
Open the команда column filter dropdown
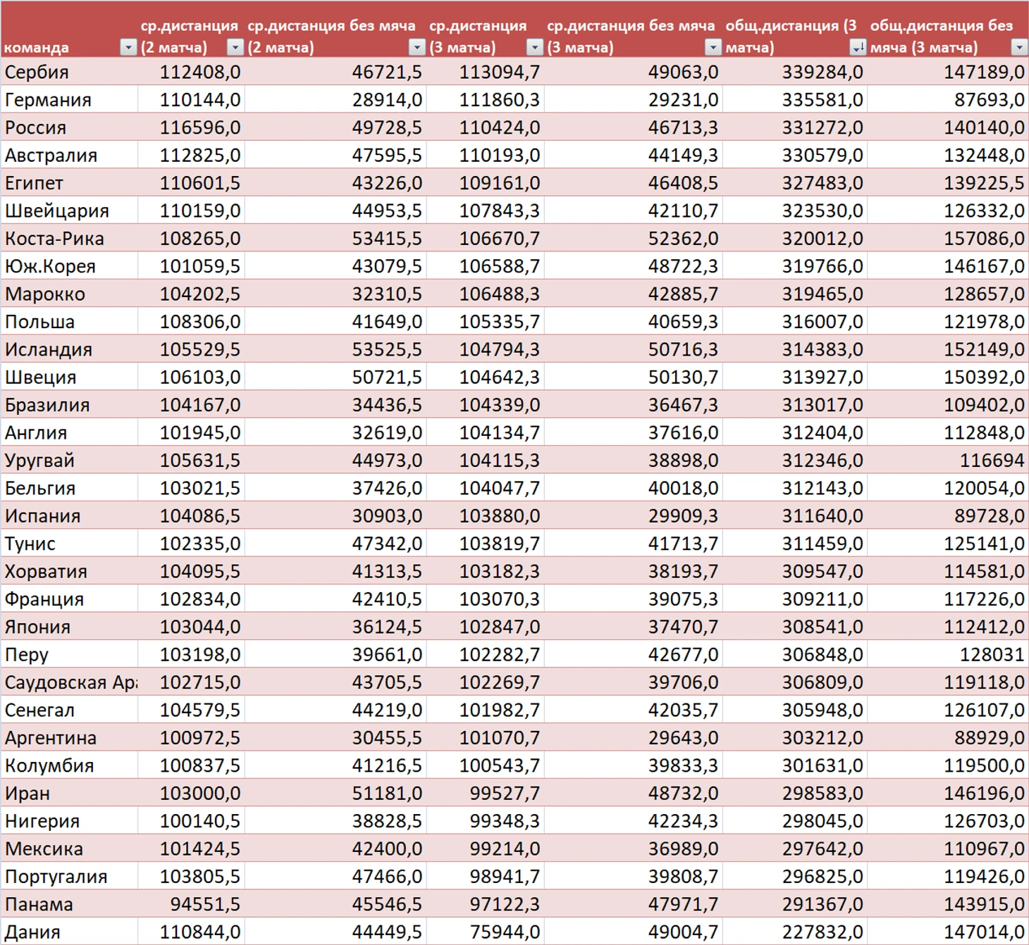(128, 47)
